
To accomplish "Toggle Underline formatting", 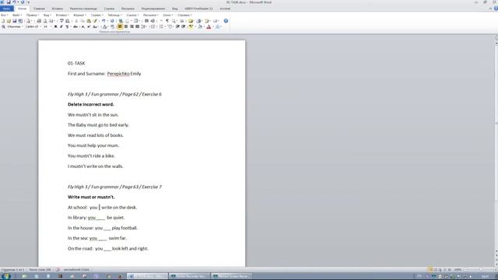I will coord(67,26).
